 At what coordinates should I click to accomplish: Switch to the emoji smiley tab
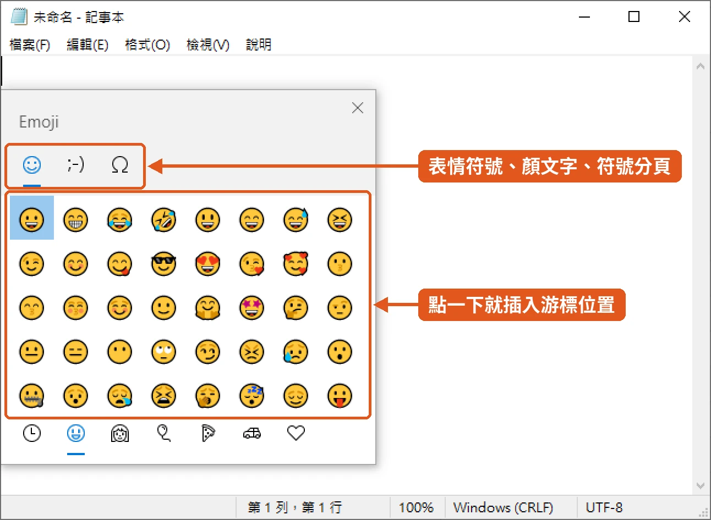click(32, 164)
